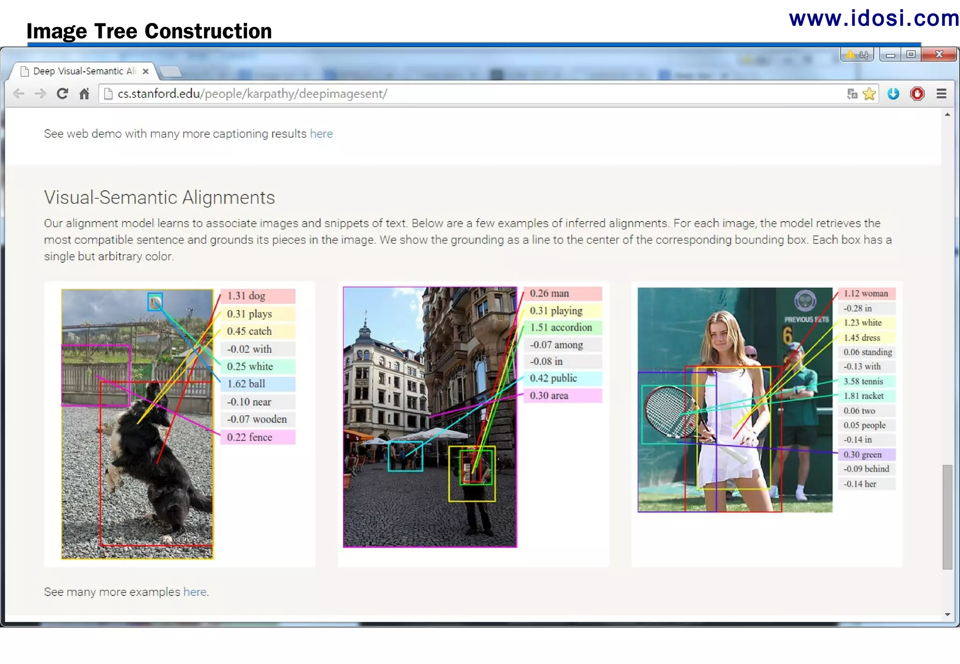Image resolution: width=960 pixels, height=664 pixels.
Task: Open the Chrome hamburger menu
Action: pyautogui.click(x=941, y=94)
